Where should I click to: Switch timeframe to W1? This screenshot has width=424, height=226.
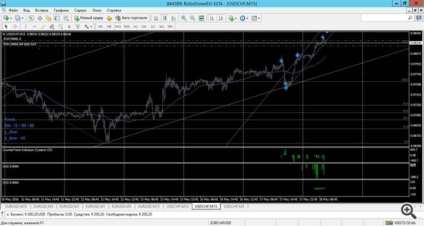point(162,27)
